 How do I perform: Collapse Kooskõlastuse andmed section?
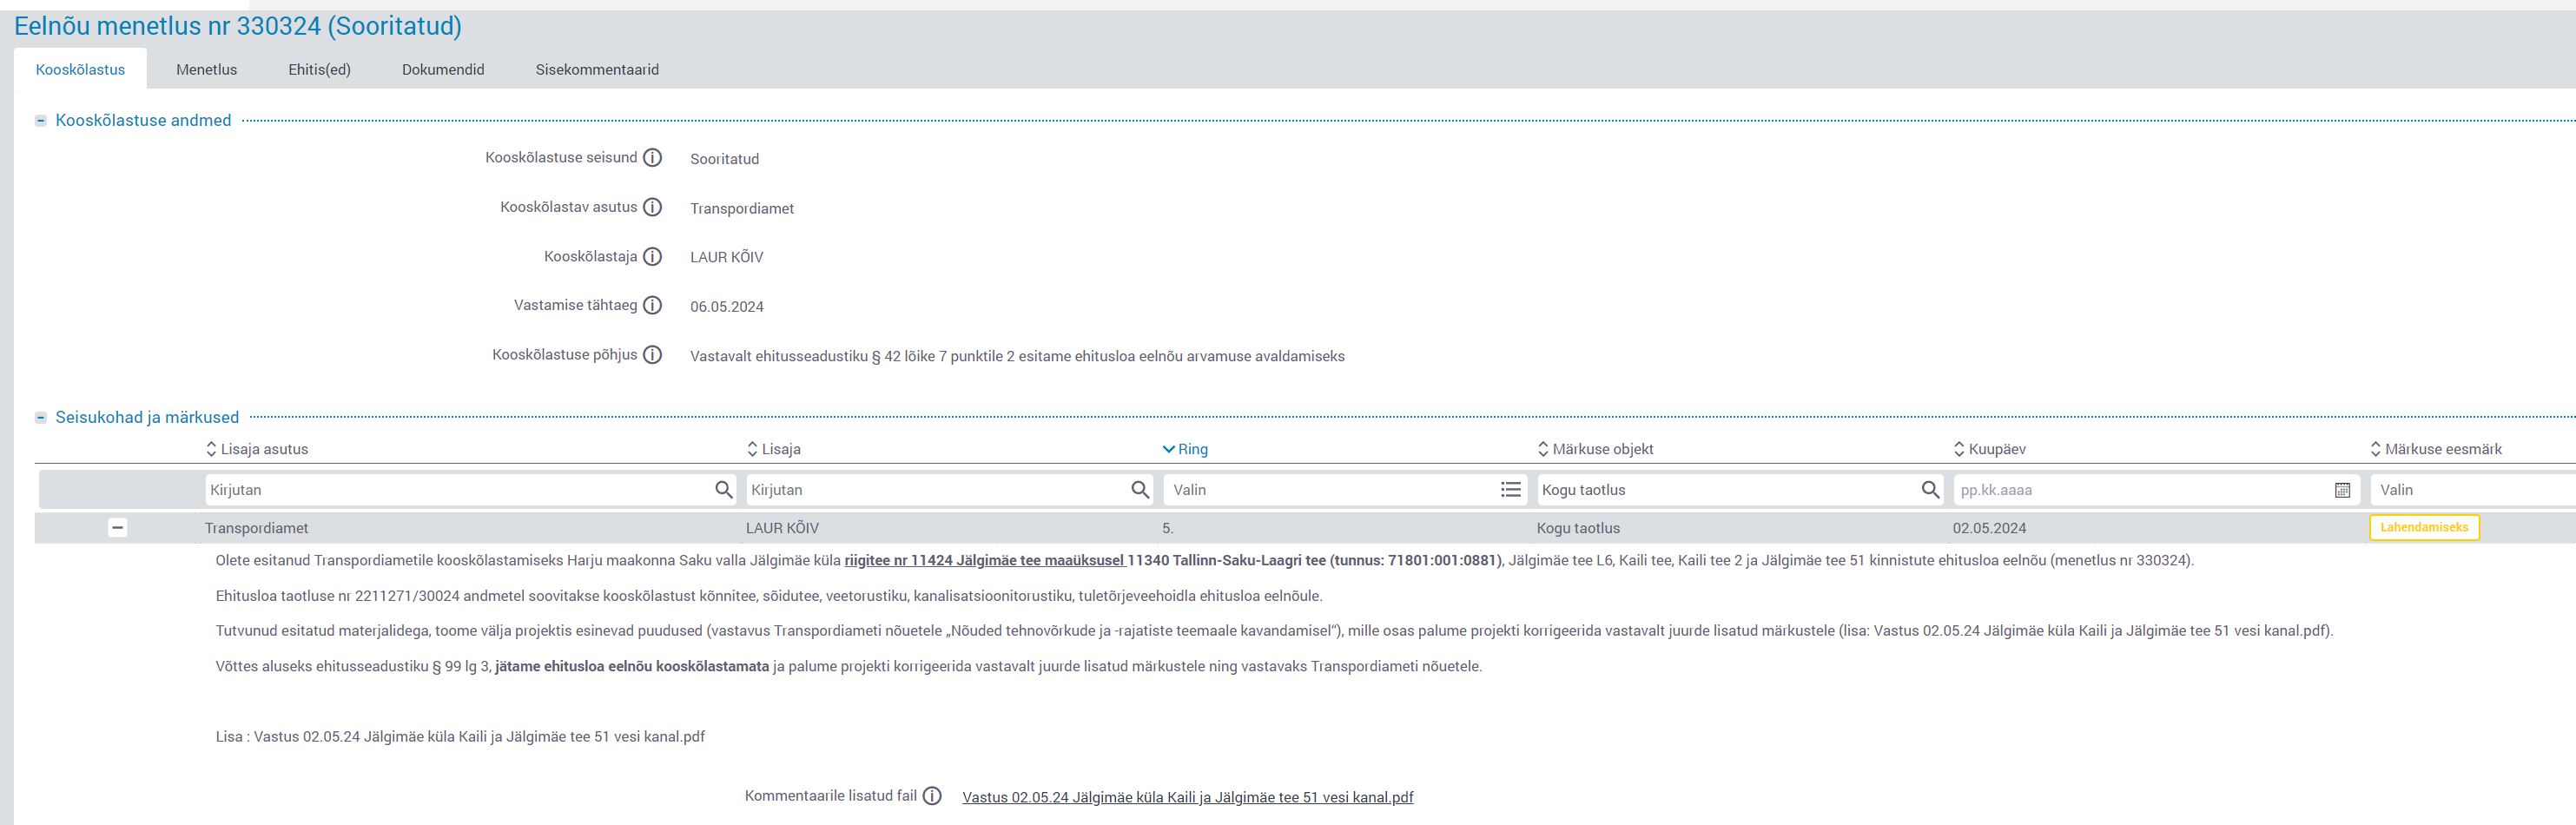pos(41,120)
